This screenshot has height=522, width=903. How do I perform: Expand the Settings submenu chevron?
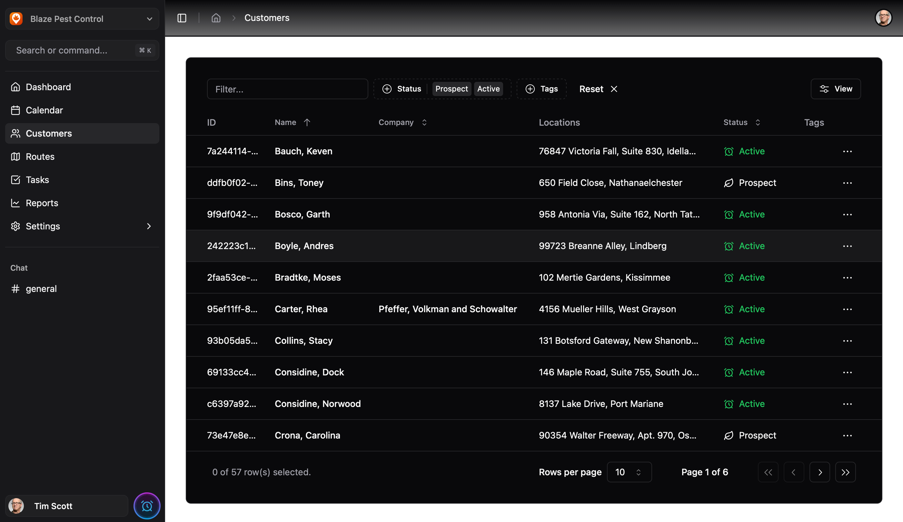(x=149, y=226)
